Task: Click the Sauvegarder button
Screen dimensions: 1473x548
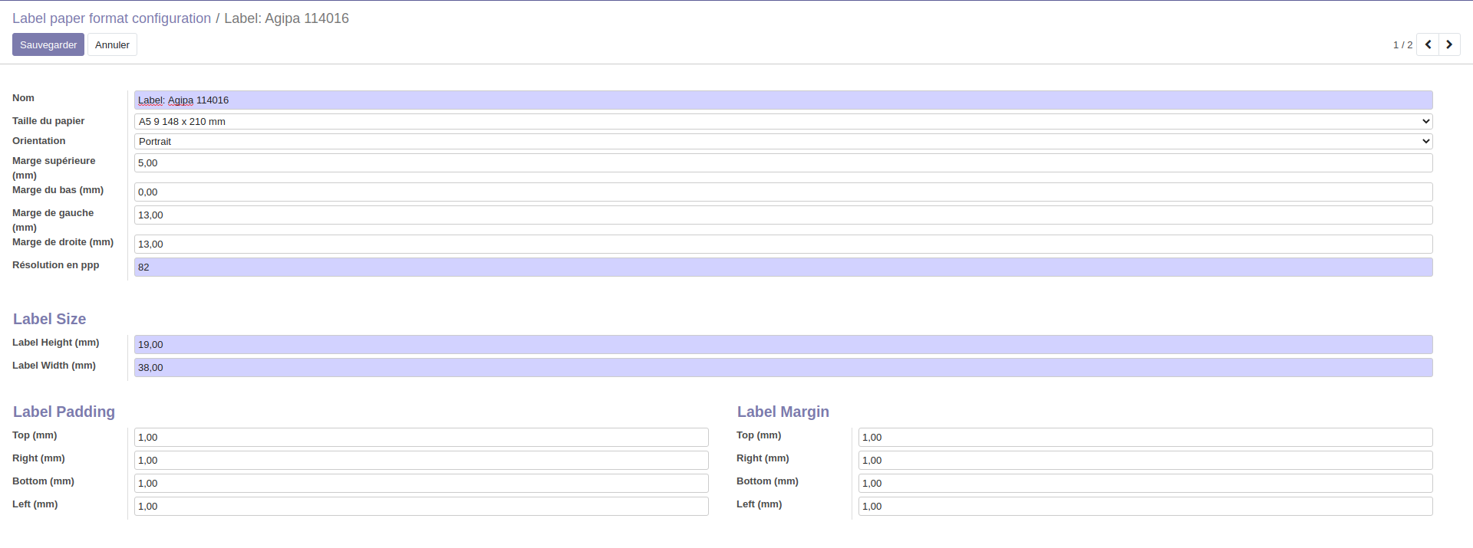Action: point(48,44)
